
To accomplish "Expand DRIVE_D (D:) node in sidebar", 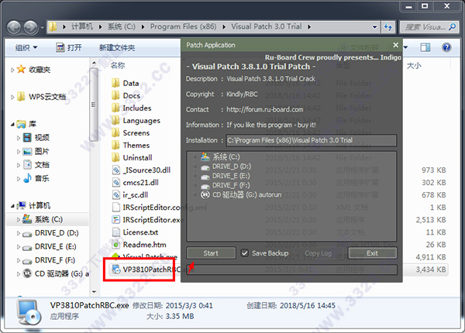I will point(19,233).
